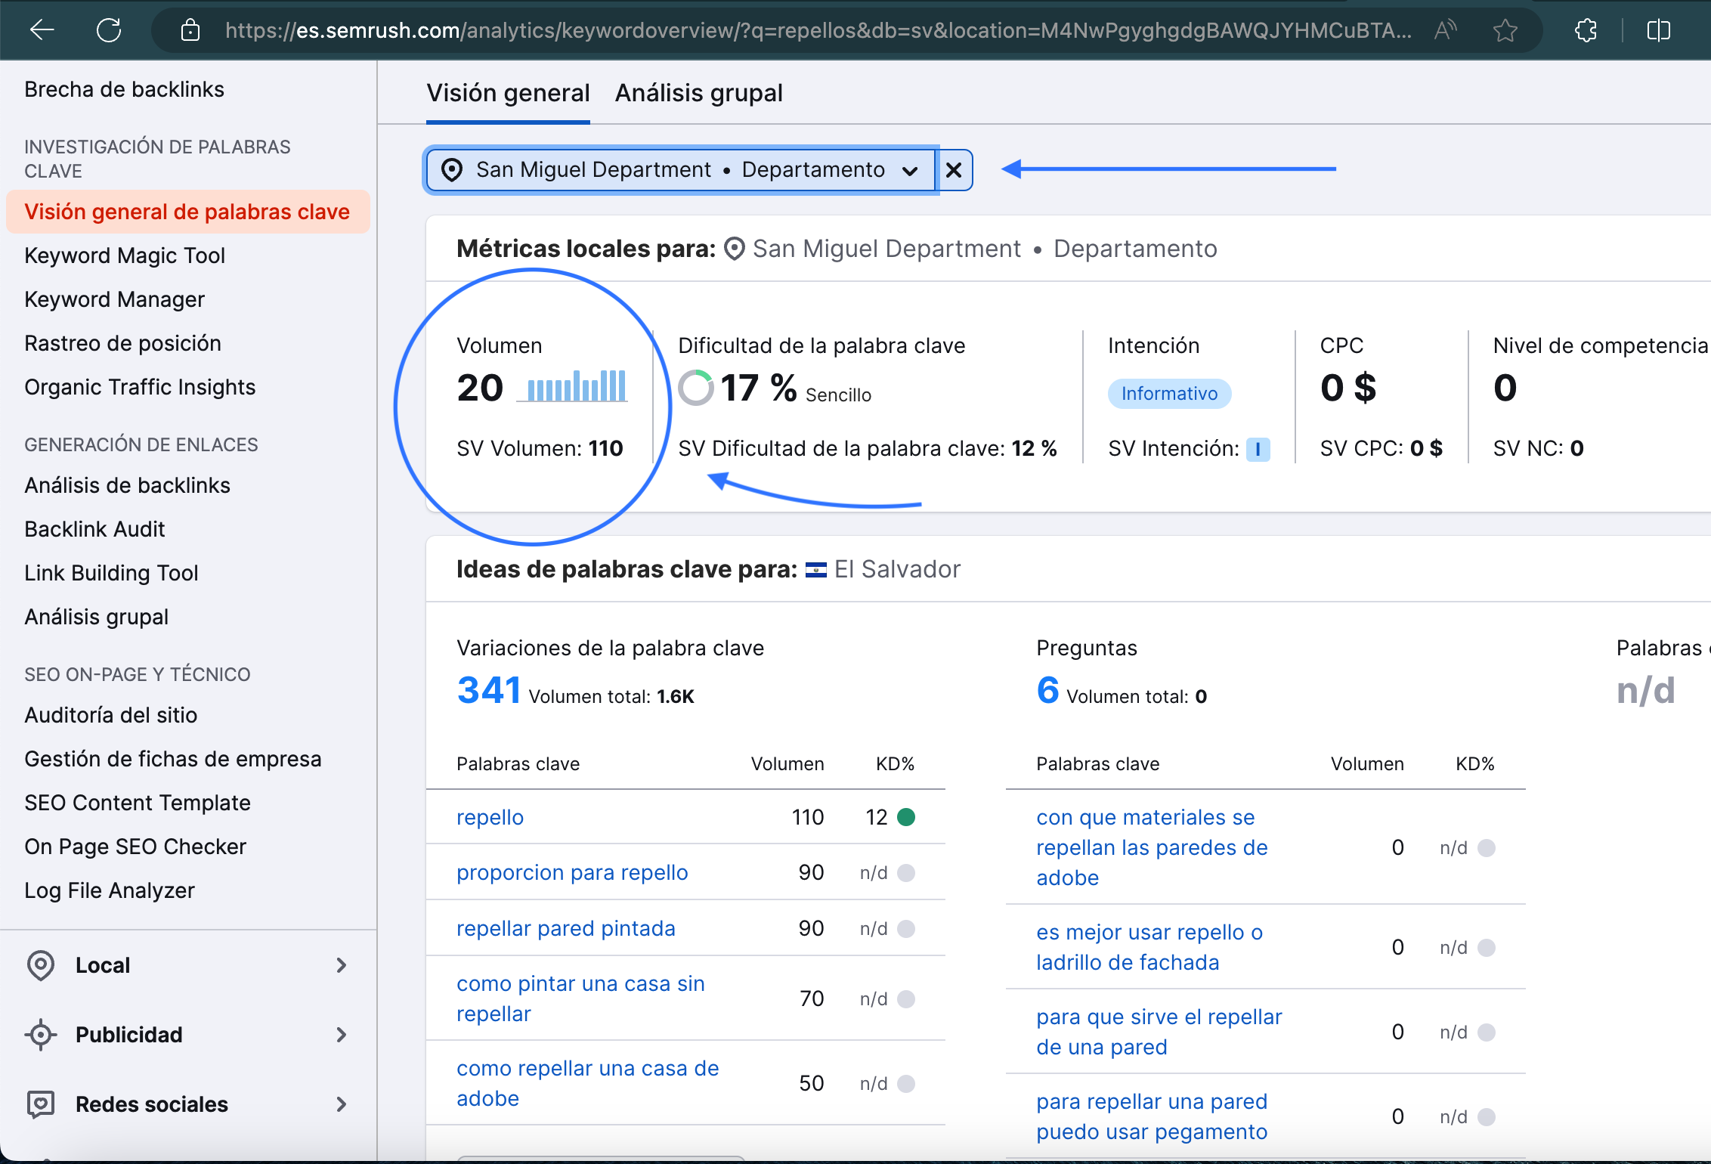Click the volume trend bar chart

point(572,386)
